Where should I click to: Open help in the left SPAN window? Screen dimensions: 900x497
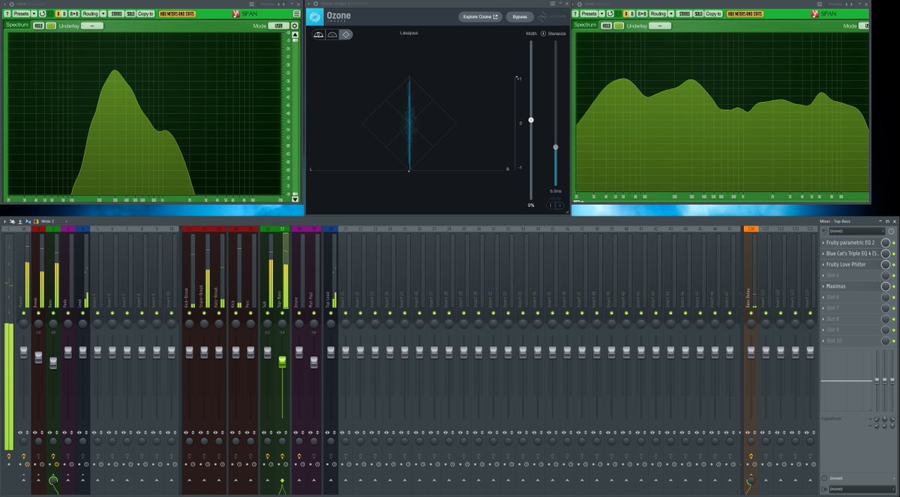pyautogui.click(x=8, y=13)
